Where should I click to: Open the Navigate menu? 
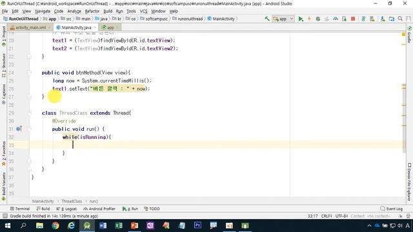pyautogui.click(x=43, y=12)
